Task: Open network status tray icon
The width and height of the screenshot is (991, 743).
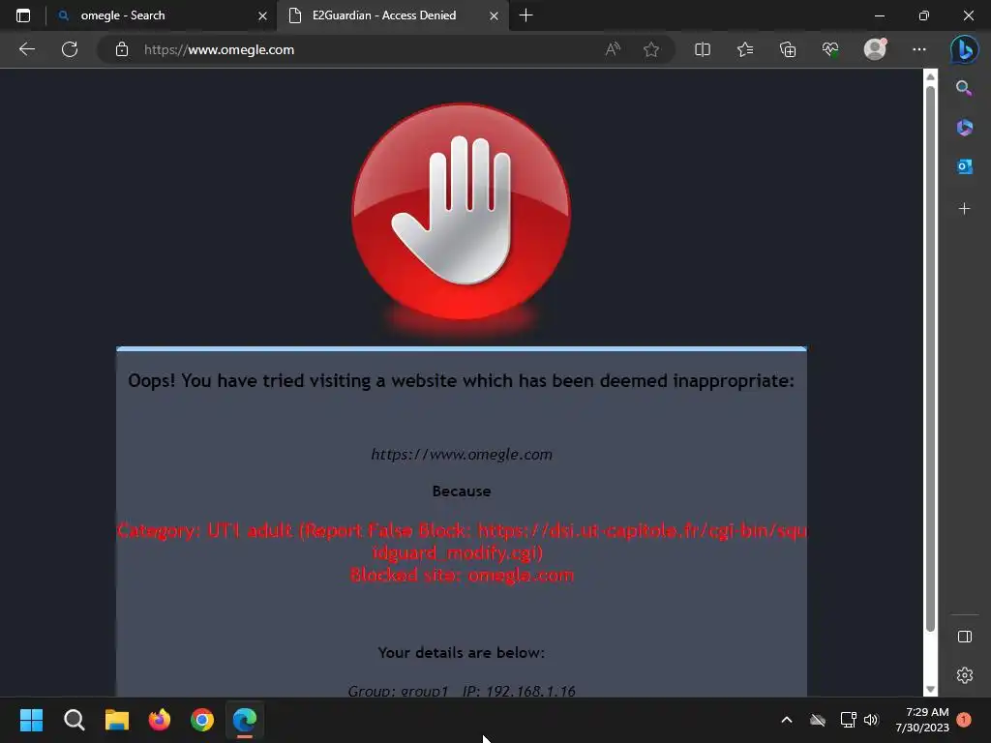Action: click(x=848, y=720)
